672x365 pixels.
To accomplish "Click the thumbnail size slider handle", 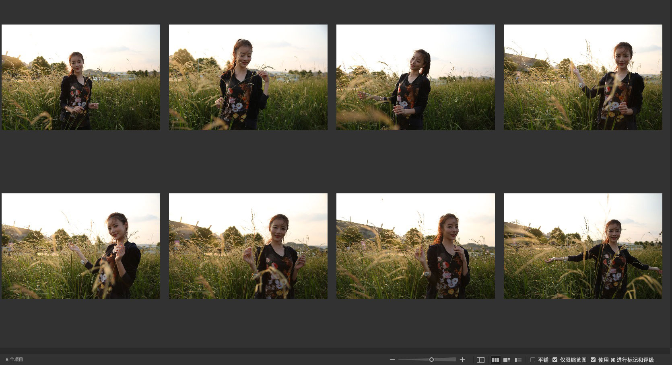I will click(431, 360).
